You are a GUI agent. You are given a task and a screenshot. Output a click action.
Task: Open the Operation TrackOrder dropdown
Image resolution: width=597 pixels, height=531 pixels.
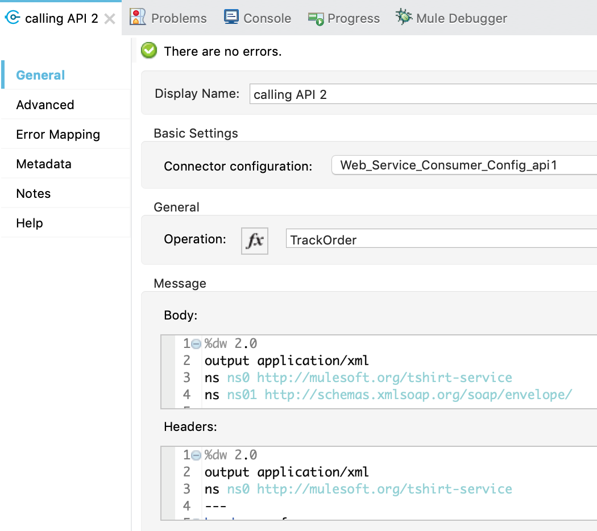[x=441, y=240]
